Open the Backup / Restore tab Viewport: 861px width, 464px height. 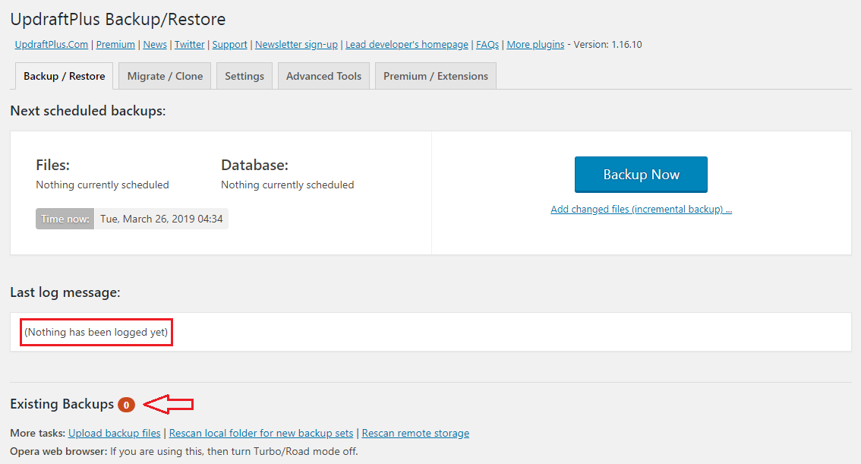pyautogui.click(x=65, y=76)
